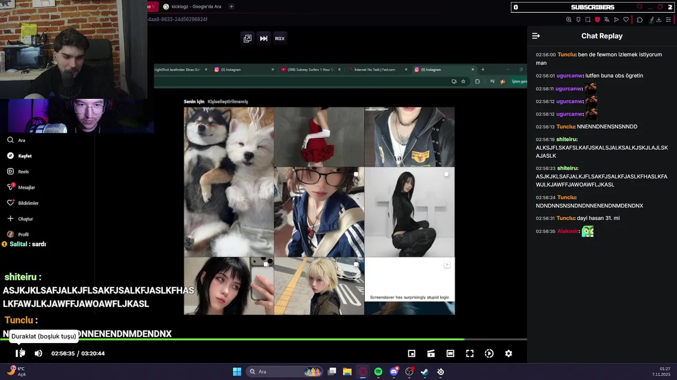This screenshot has width=677, height=380.
Task: Open Keşfet in Instagram sidebar
Action: 19,156
